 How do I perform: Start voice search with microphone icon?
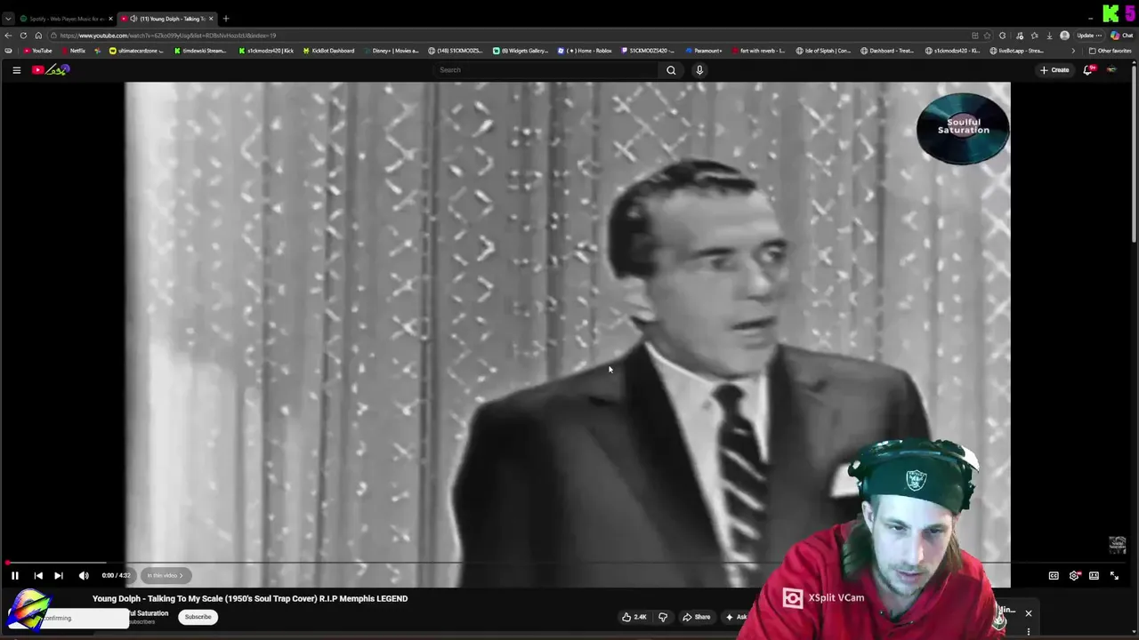(699, 70)
